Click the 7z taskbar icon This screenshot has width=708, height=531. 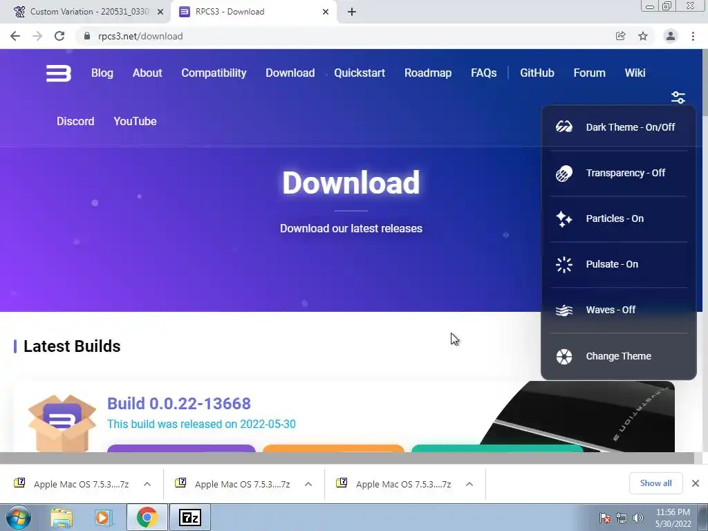pos(189,517)
